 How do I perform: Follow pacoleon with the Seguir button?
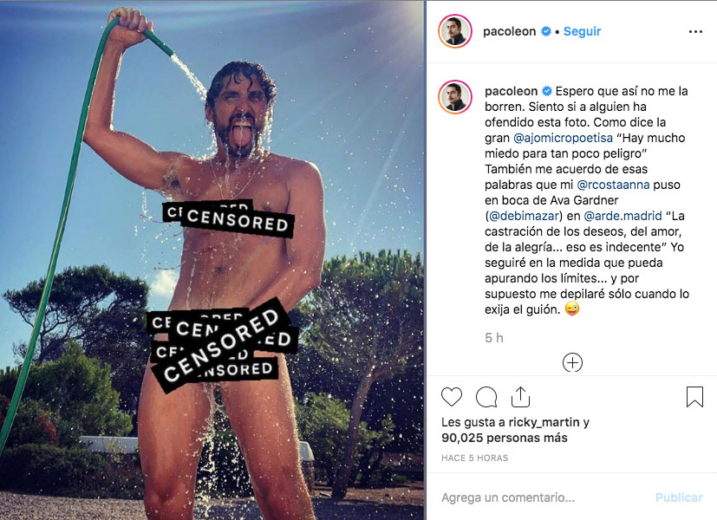click(582, 31)
